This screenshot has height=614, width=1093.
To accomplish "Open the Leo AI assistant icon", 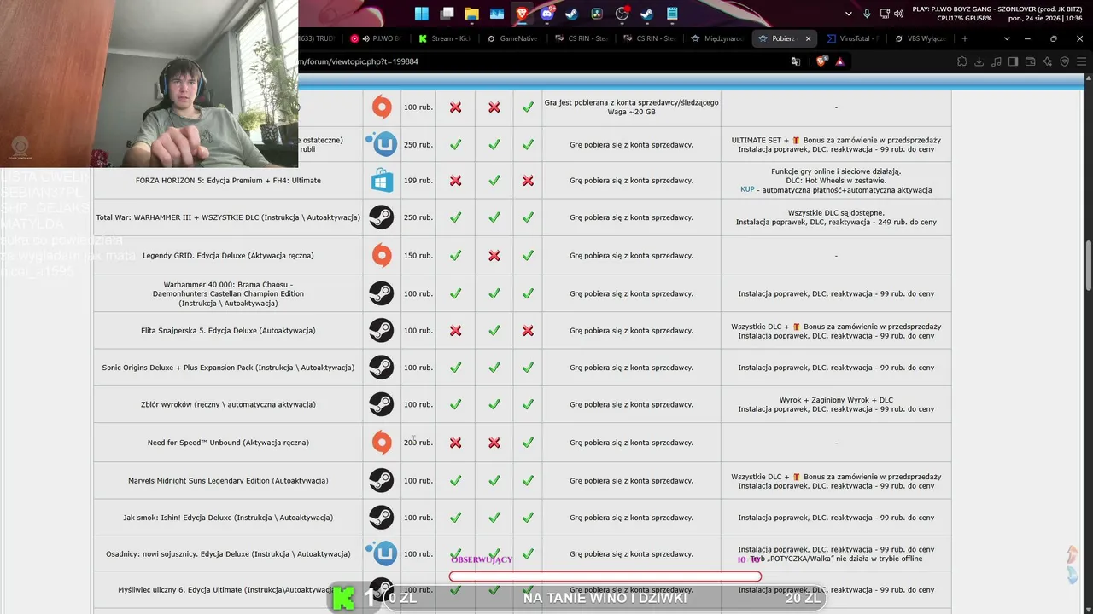I will pyautogui.click(x=1048, y=61).
